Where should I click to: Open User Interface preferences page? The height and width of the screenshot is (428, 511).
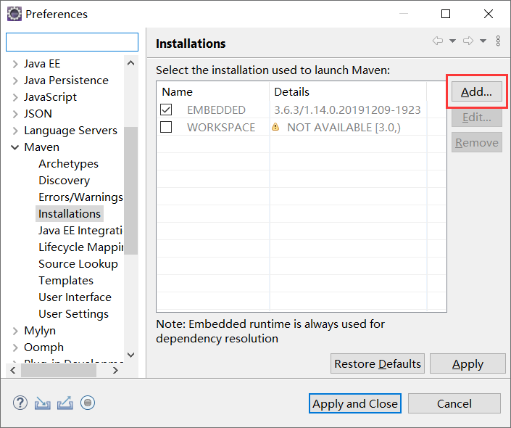click(75, 297)
